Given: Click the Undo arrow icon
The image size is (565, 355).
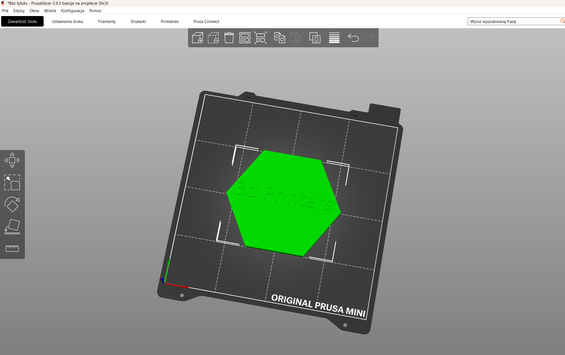Looking at the screenshot, I should pyautogui.click(x=353, y=38).
